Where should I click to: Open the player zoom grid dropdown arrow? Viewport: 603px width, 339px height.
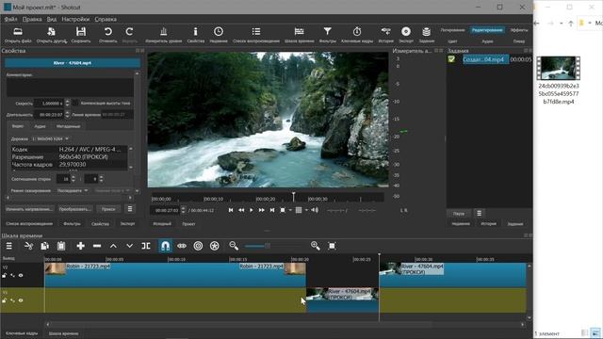(x=306, y=210)
